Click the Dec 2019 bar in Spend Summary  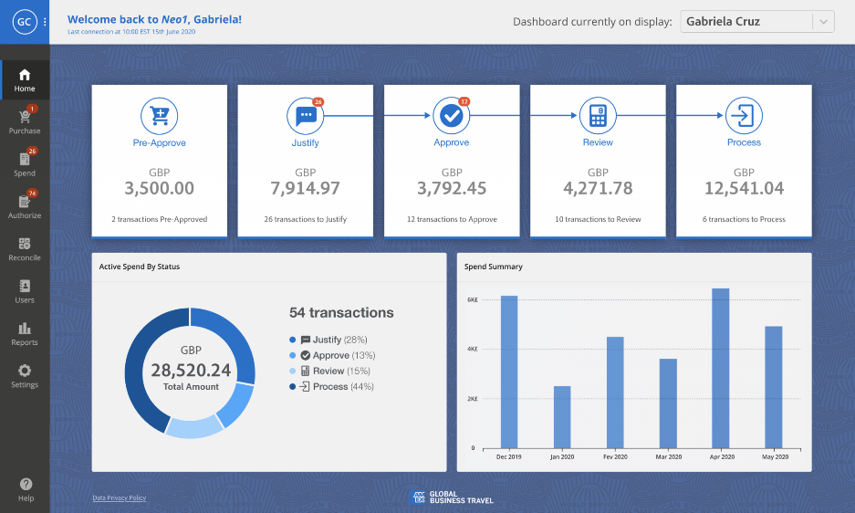pyautogui.click(x=509, y=372)
